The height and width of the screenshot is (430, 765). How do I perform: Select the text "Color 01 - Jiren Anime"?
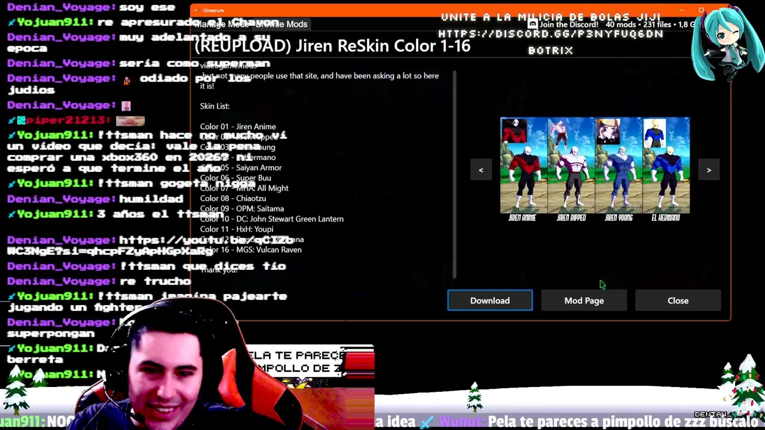238,127
